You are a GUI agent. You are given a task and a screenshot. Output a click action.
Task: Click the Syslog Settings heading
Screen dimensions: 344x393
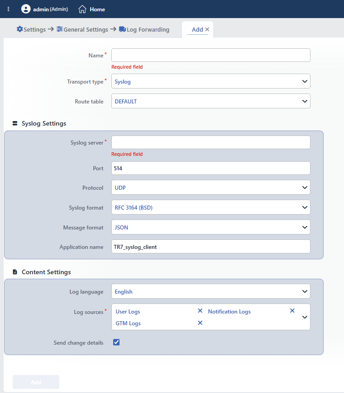pos(44,124)
